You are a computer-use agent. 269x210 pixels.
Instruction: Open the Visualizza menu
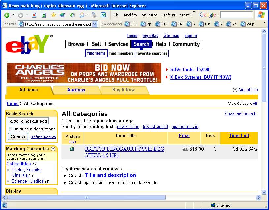pos(149,15)
